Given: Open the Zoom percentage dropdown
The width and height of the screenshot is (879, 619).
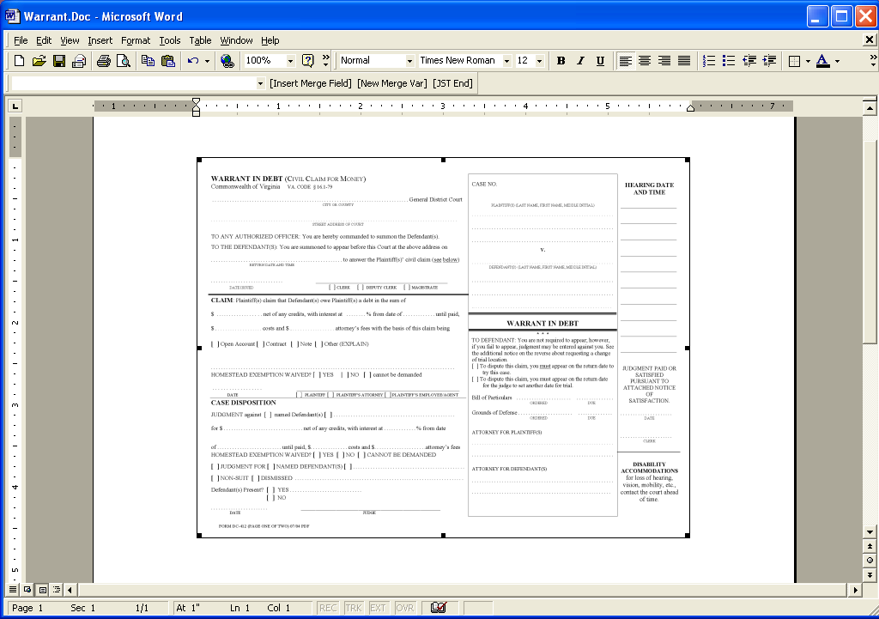Looking at the screenshot, I should [x=290, y=61].
